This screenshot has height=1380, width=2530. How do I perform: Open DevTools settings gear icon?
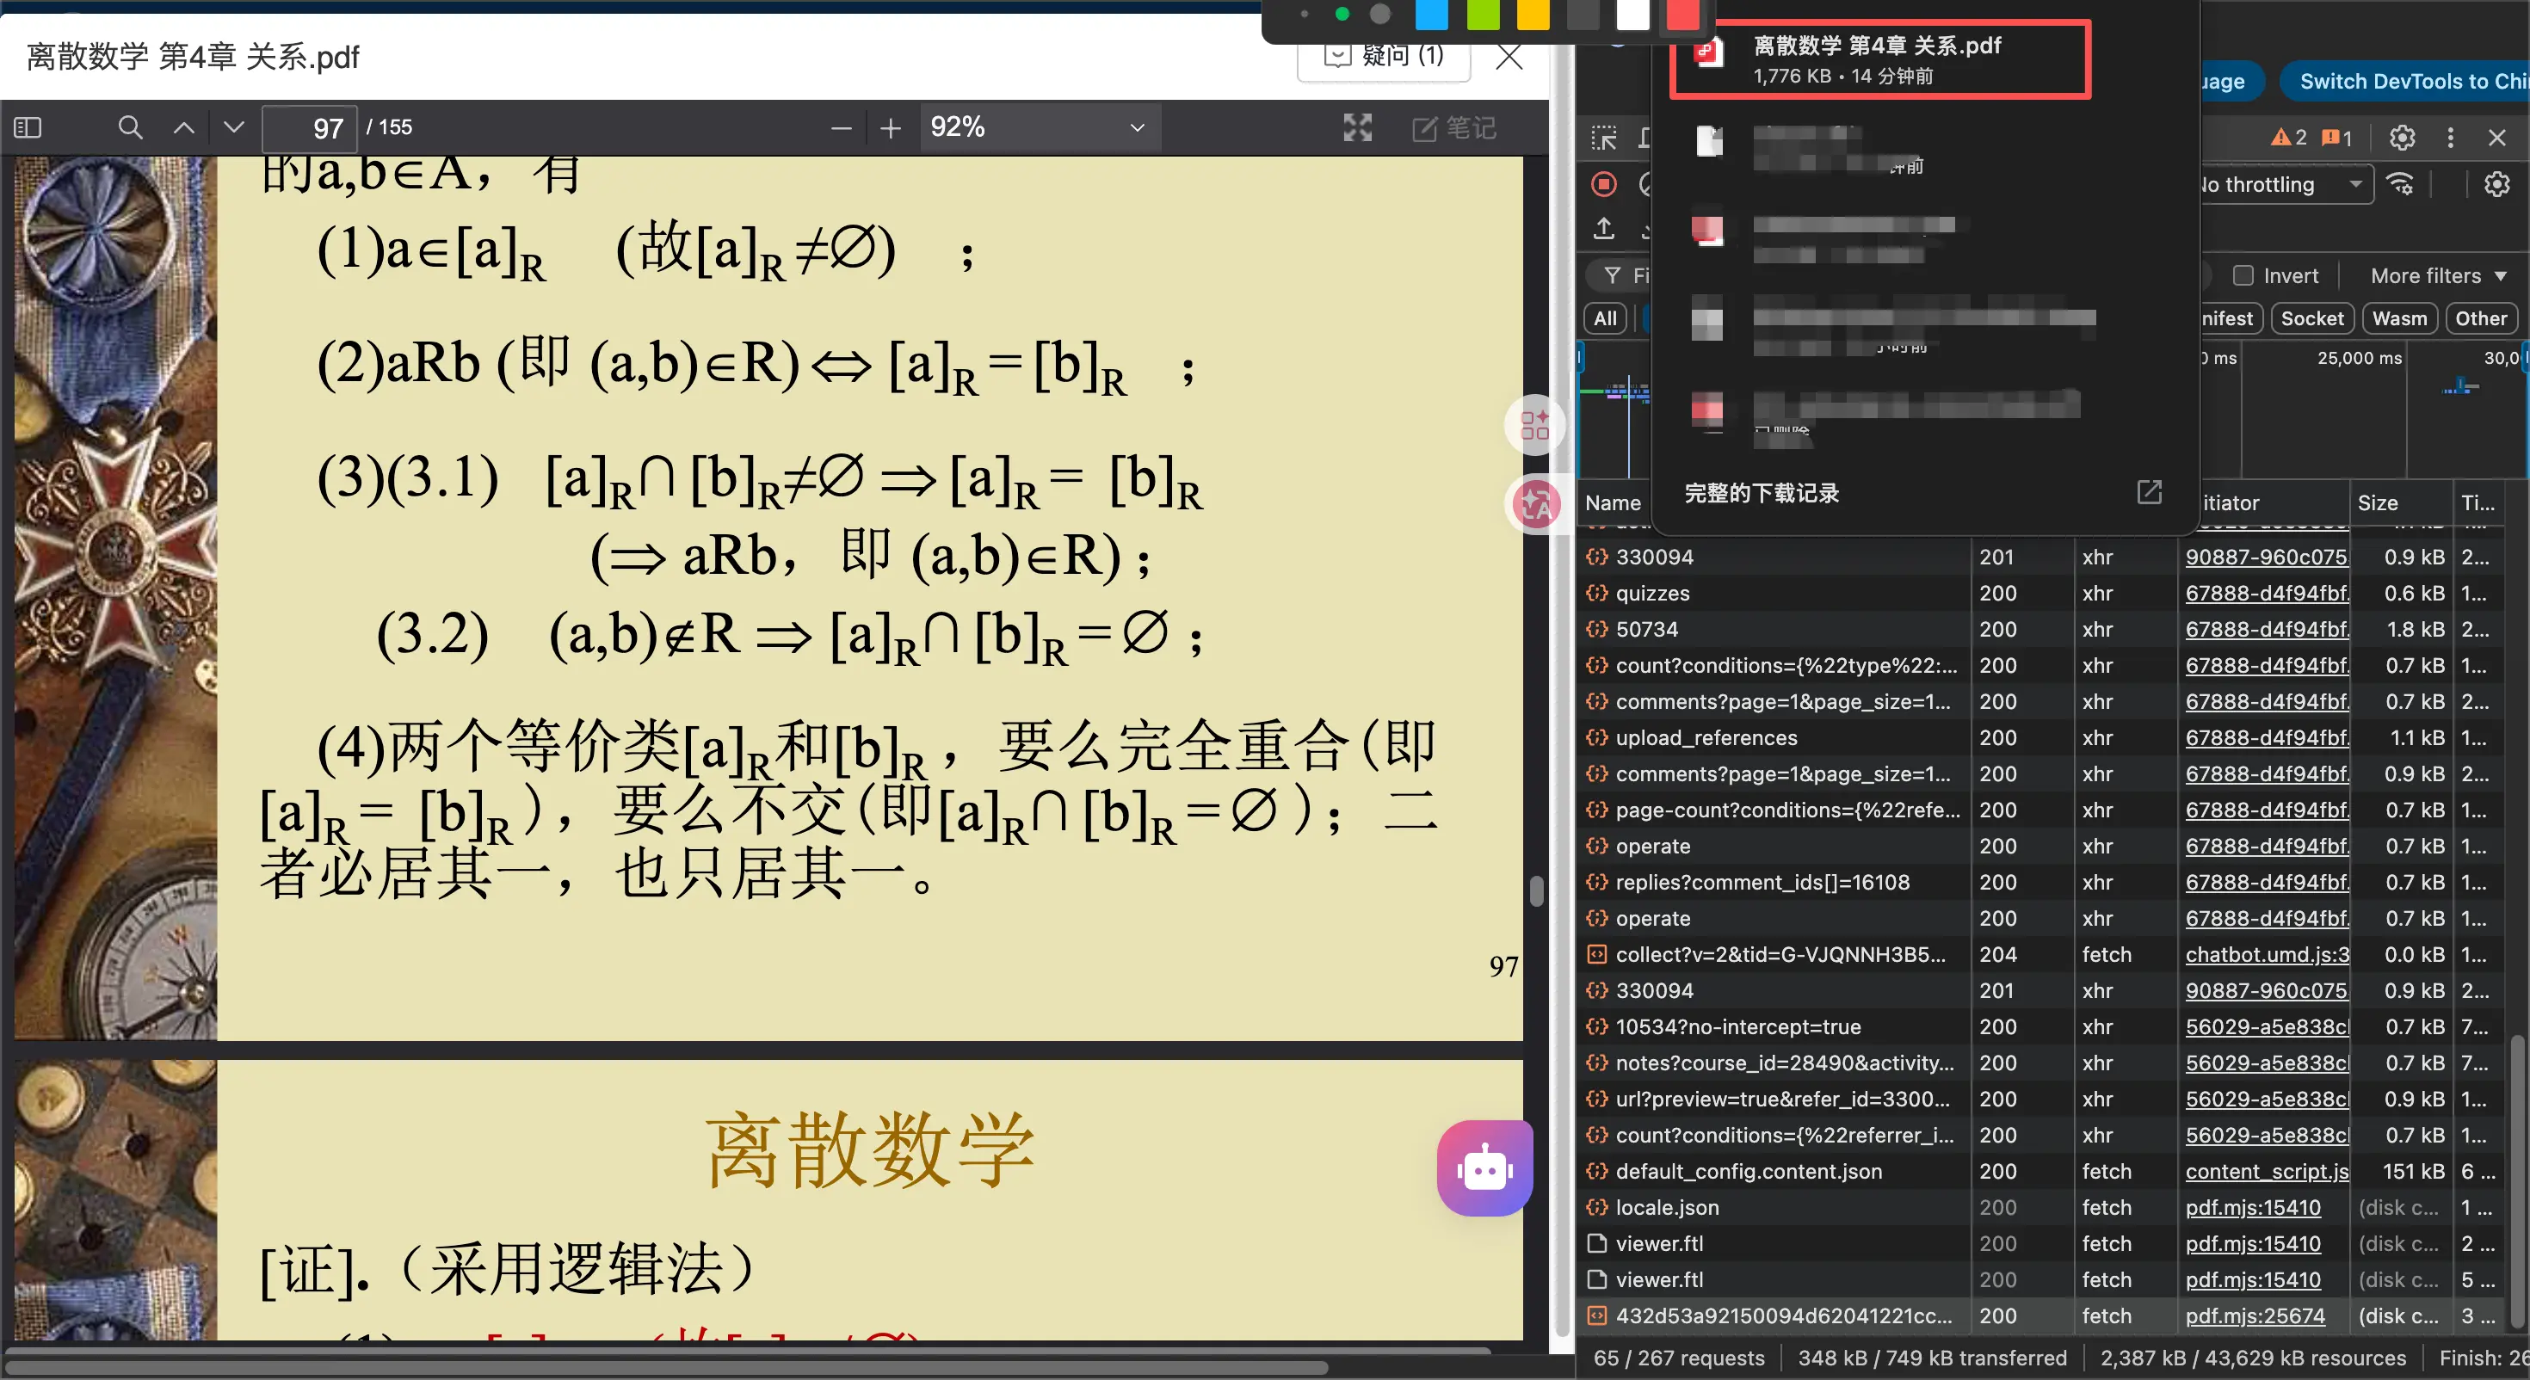click(x=2403, y=138)
